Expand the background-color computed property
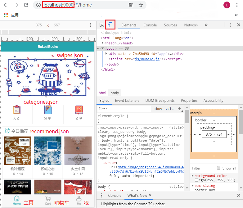The width and height of the screenshot is (243, 208). pyautogui.click(x=192, y=176)
